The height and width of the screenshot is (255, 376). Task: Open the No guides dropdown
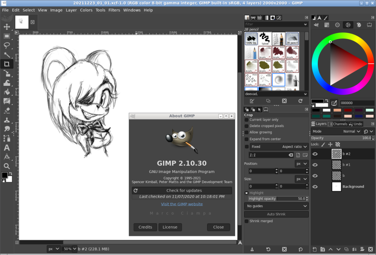pyautogui.click(x=276, y=206)
